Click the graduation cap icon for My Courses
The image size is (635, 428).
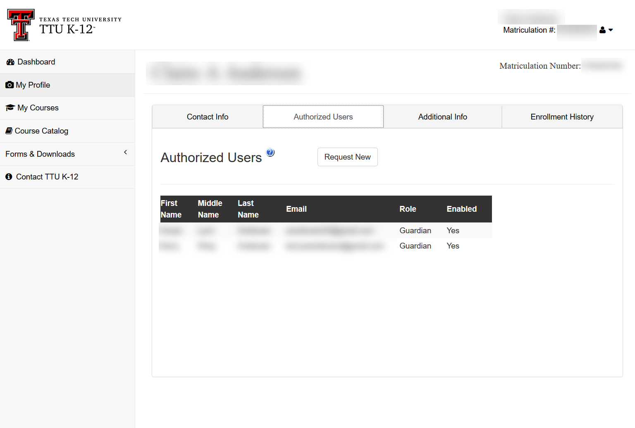(x=10, y=108)
